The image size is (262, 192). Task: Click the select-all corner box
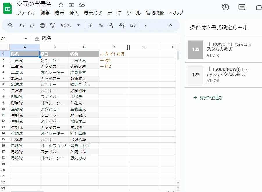click(x=5, y=47)
